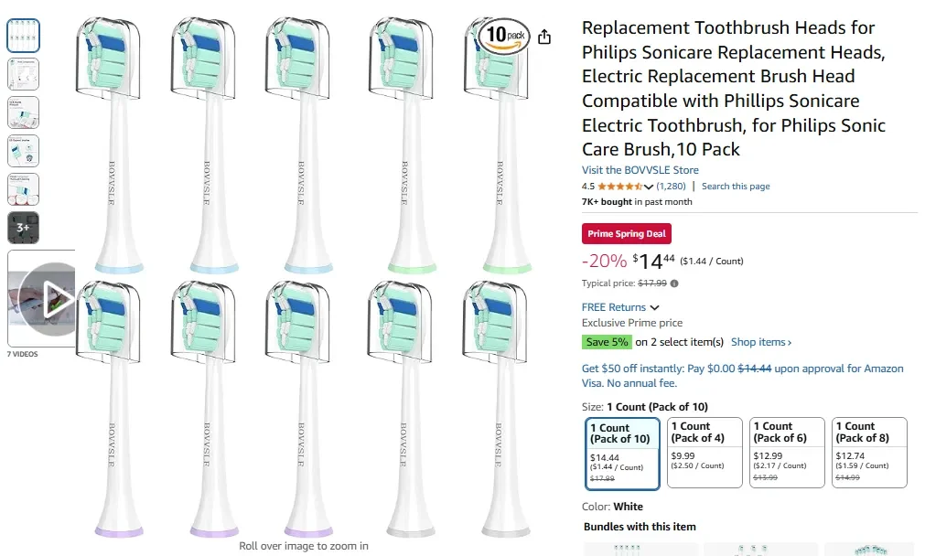The image size is (925, 556).
Task: Expand the FREE Returns details
Action: point(615,307)
